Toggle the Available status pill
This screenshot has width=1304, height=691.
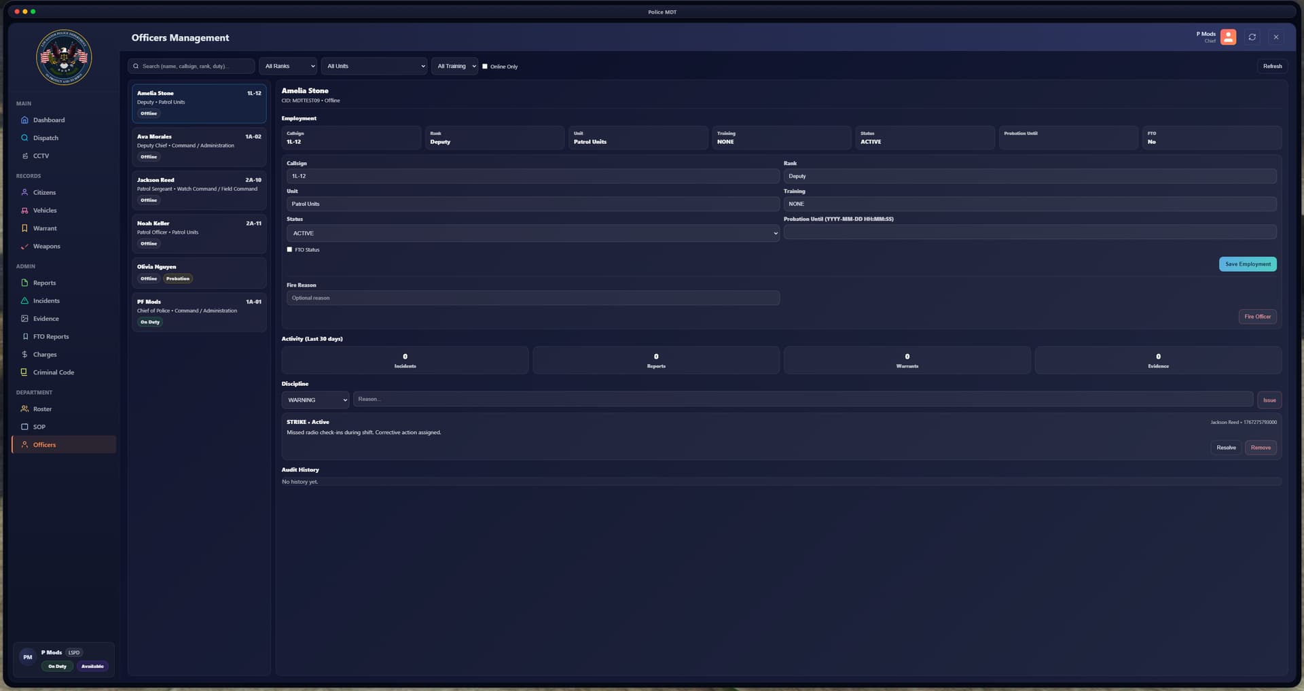point(92,667)
